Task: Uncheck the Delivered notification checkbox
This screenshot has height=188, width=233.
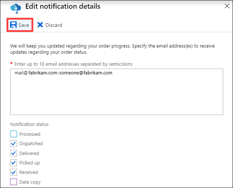Action: (13, 153)
